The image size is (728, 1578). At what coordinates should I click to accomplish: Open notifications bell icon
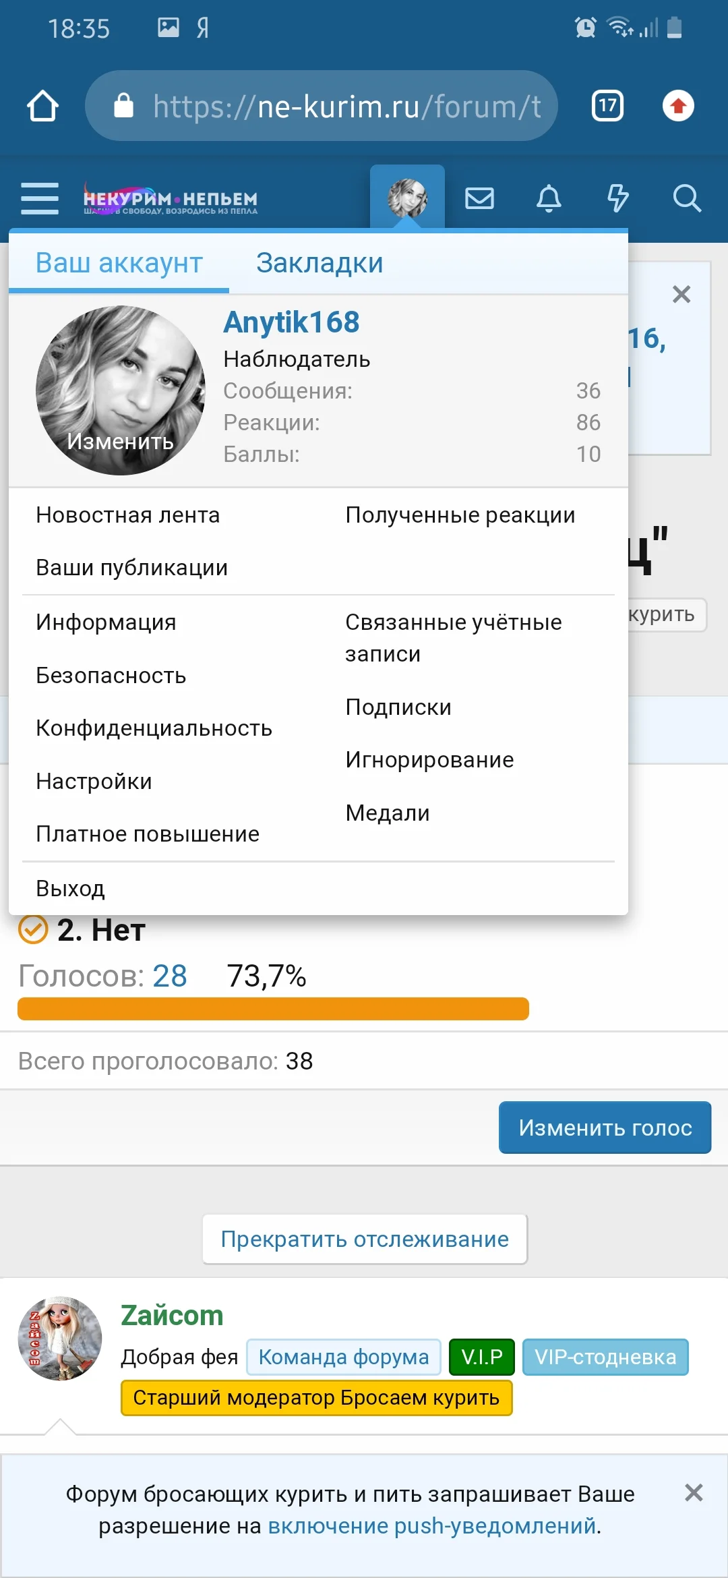coord(549,198)
